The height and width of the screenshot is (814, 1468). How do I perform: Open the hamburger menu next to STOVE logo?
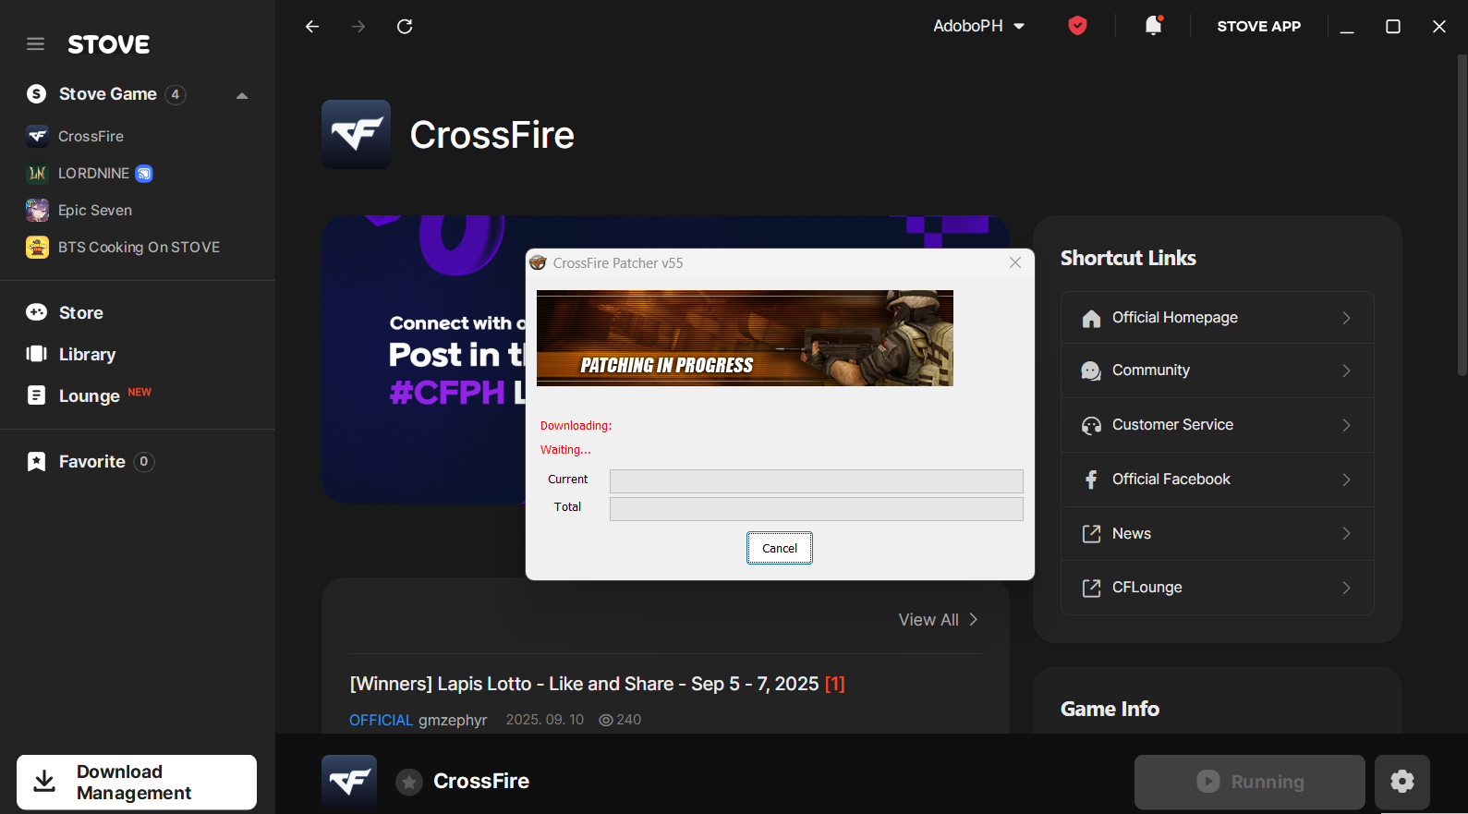pos(35,44)
